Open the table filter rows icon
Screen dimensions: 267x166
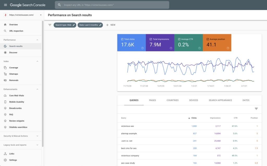(256, 109)
